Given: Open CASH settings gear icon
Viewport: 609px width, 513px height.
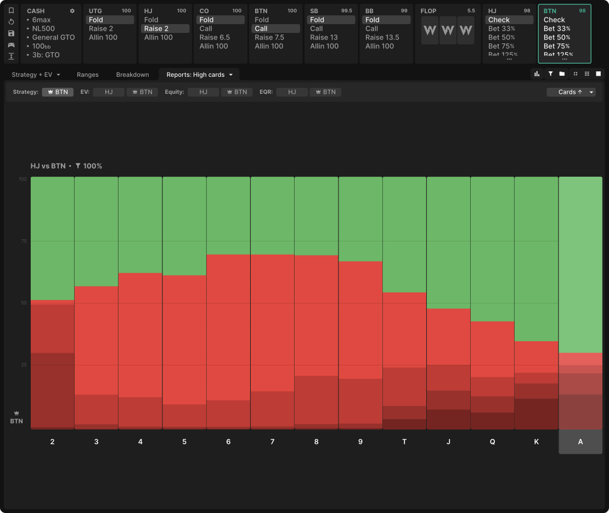Looking at the screenshot, I should [72, 11].
